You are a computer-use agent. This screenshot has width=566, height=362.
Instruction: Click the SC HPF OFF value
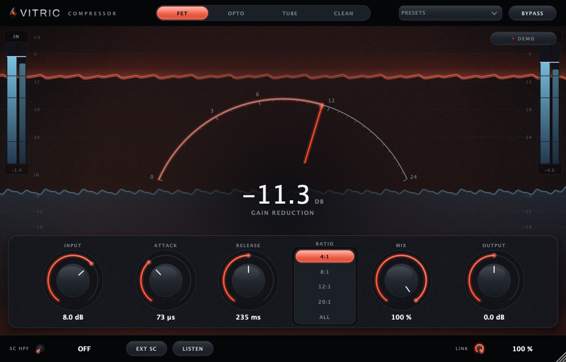[x=84, y=348]
